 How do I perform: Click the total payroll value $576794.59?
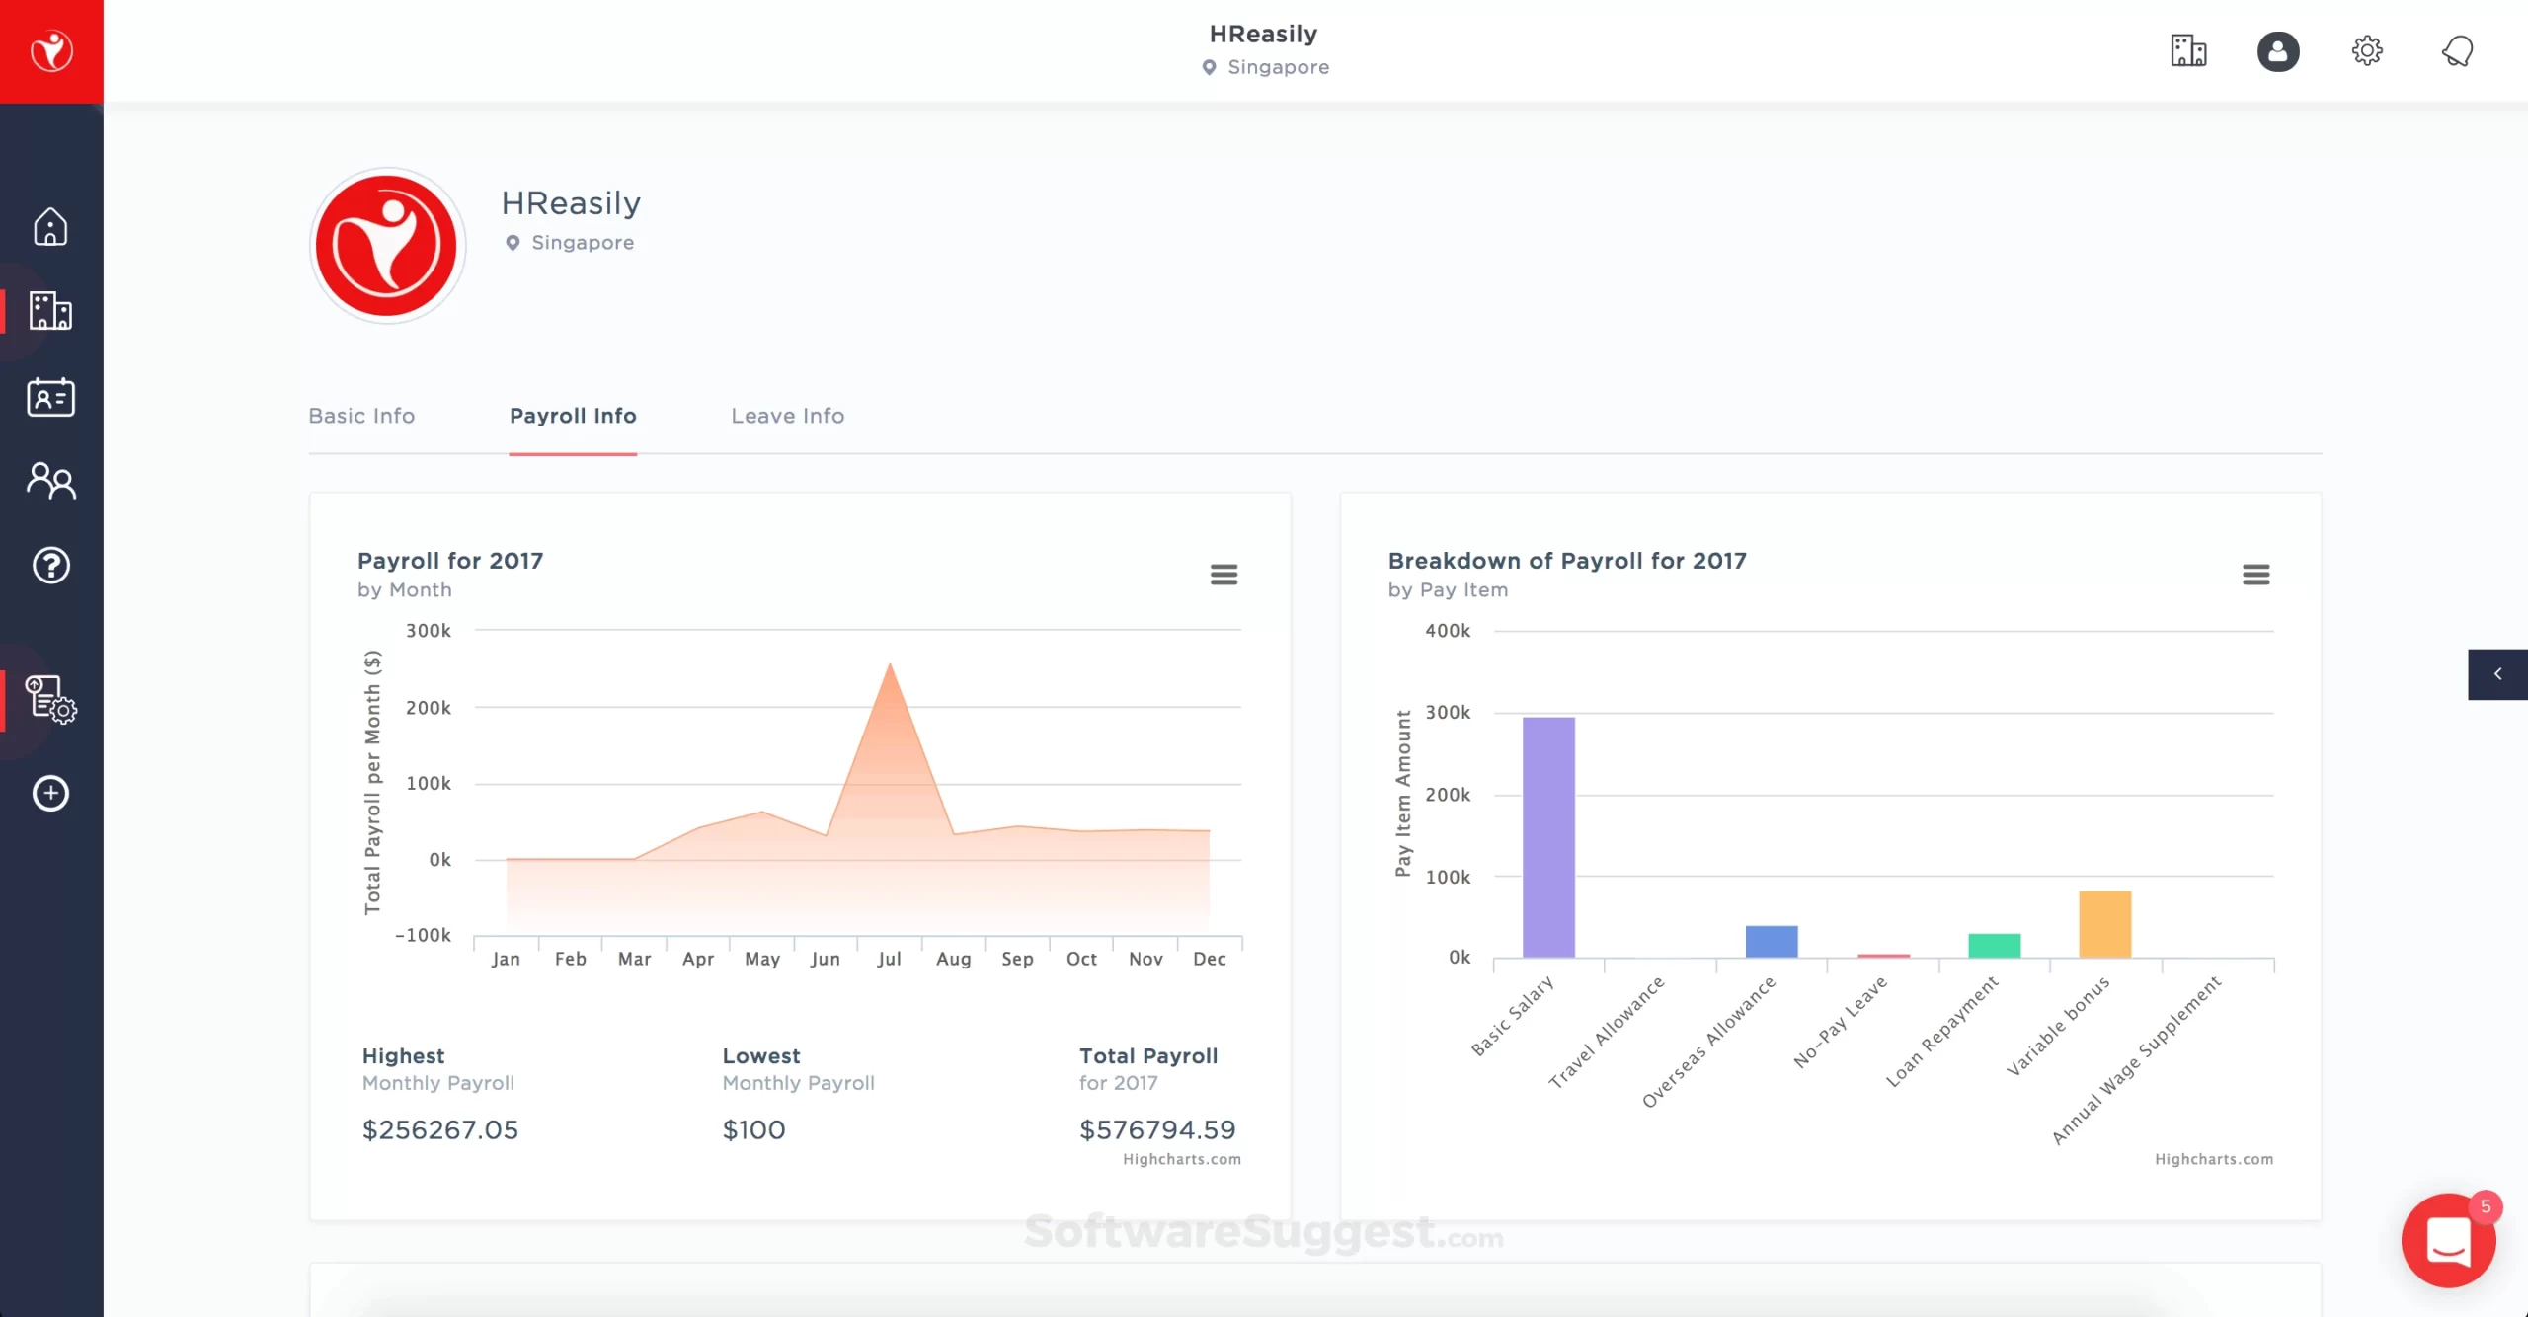pos(1157,1129)
